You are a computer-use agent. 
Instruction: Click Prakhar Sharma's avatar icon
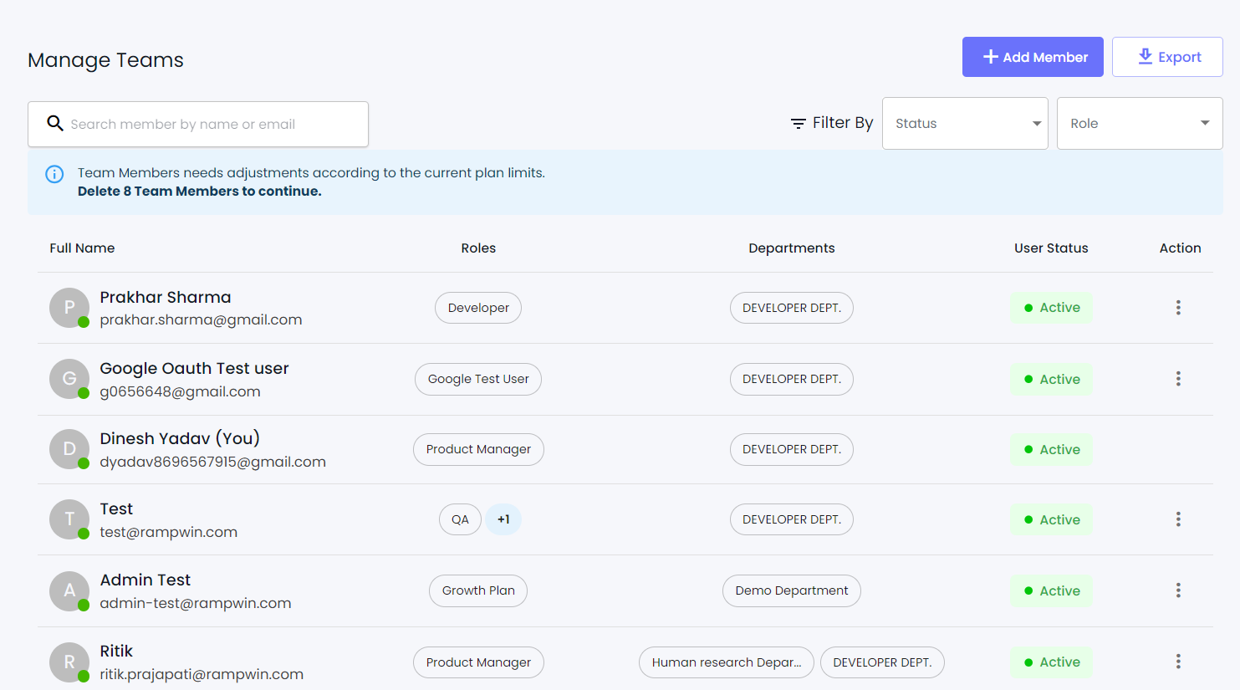[x=69, y=308]
